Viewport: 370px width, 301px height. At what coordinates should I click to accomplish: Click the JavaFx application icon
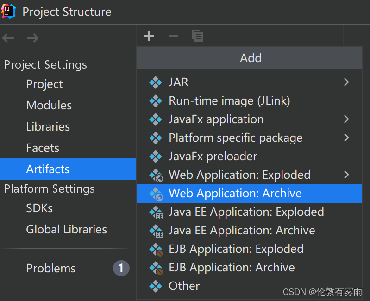(156, 119)
